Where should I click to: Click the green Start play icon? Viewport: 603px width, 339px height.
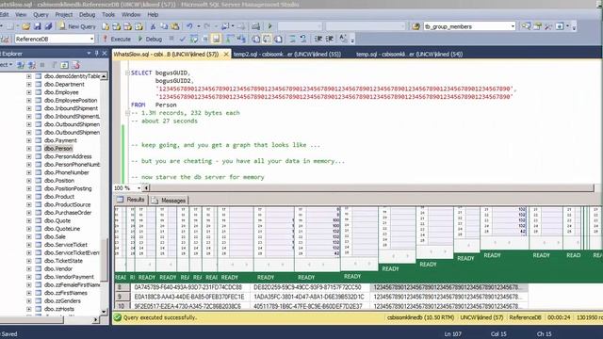click(x=269, y=26)
